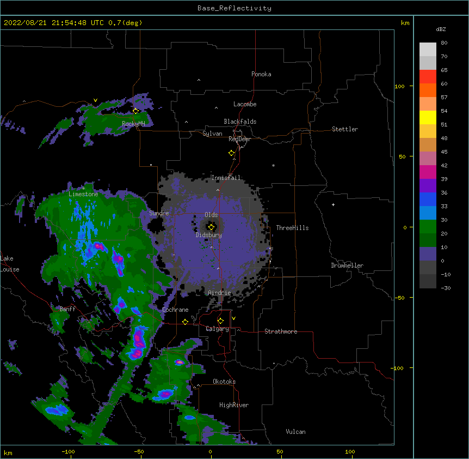
Task: Click the -30 value in the dBZ legend
Action: point(446,288)
